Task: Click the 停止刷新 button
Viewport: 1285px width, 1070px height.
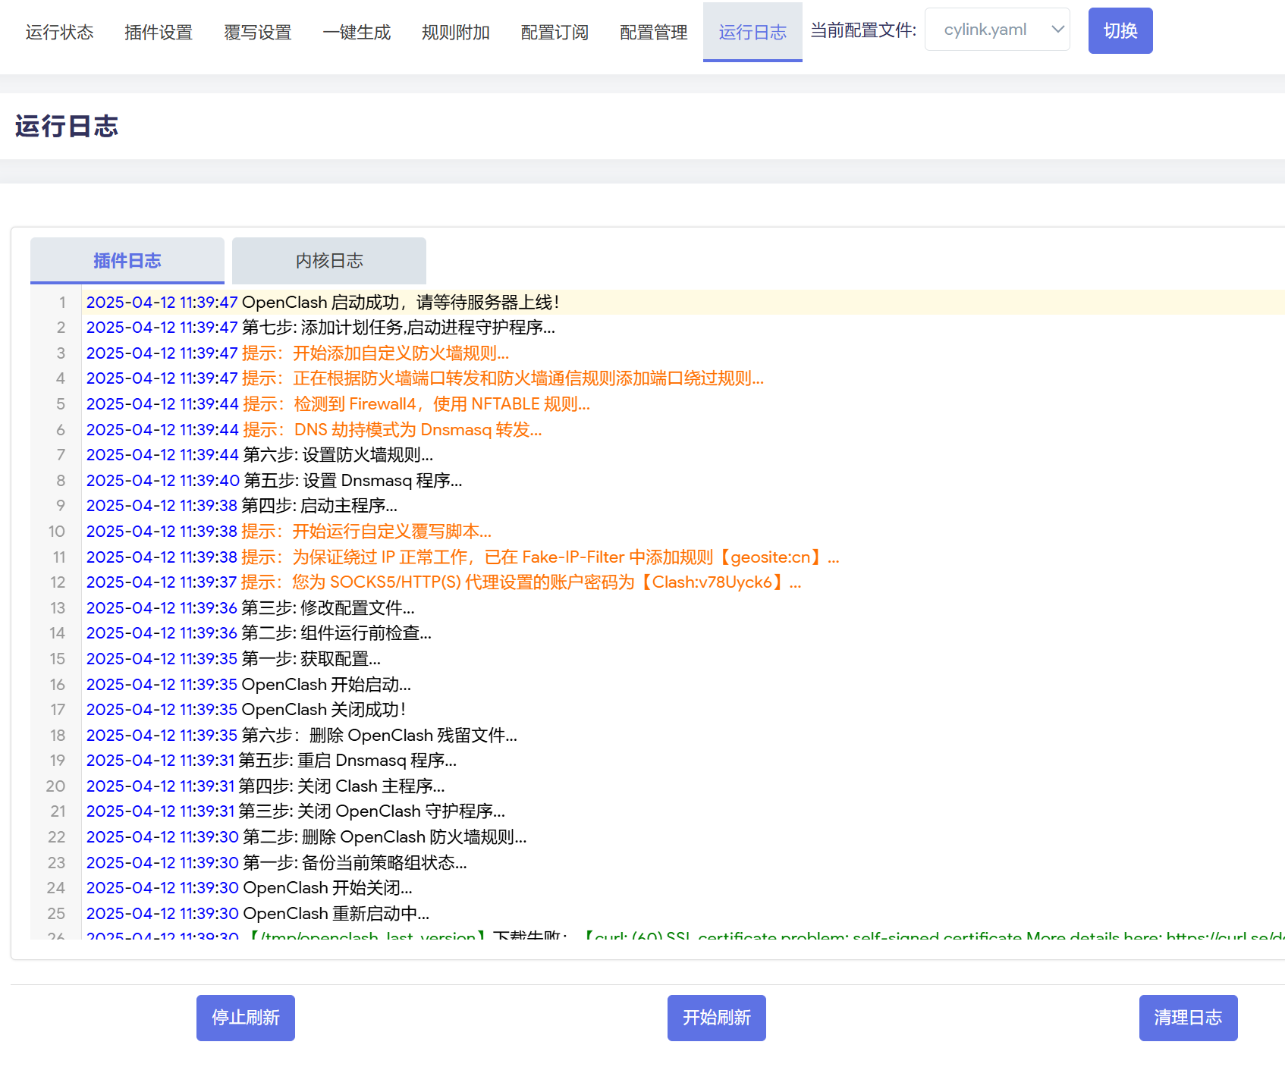Action: coord(246,1018)
